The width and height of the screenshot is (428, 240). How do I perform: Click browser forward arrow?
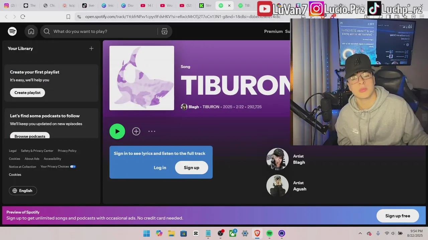(x=14, y=17)
